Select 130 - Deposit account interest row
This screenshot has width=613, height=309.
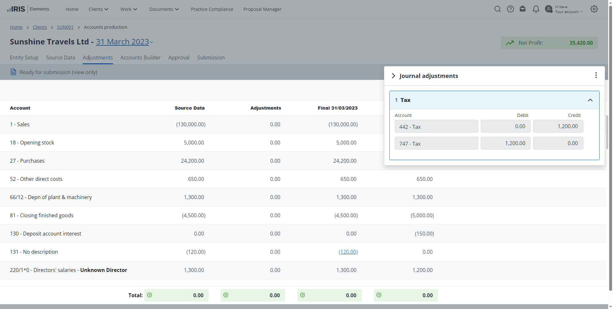303,234
